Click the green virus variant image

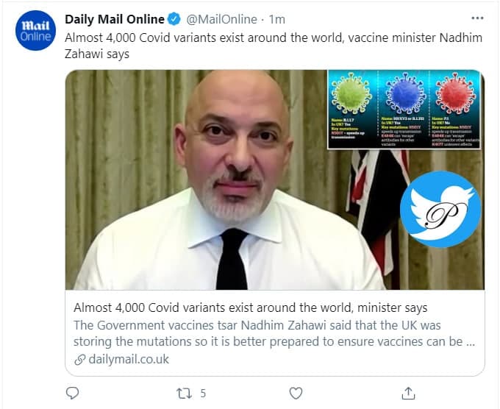pos(351,93)
